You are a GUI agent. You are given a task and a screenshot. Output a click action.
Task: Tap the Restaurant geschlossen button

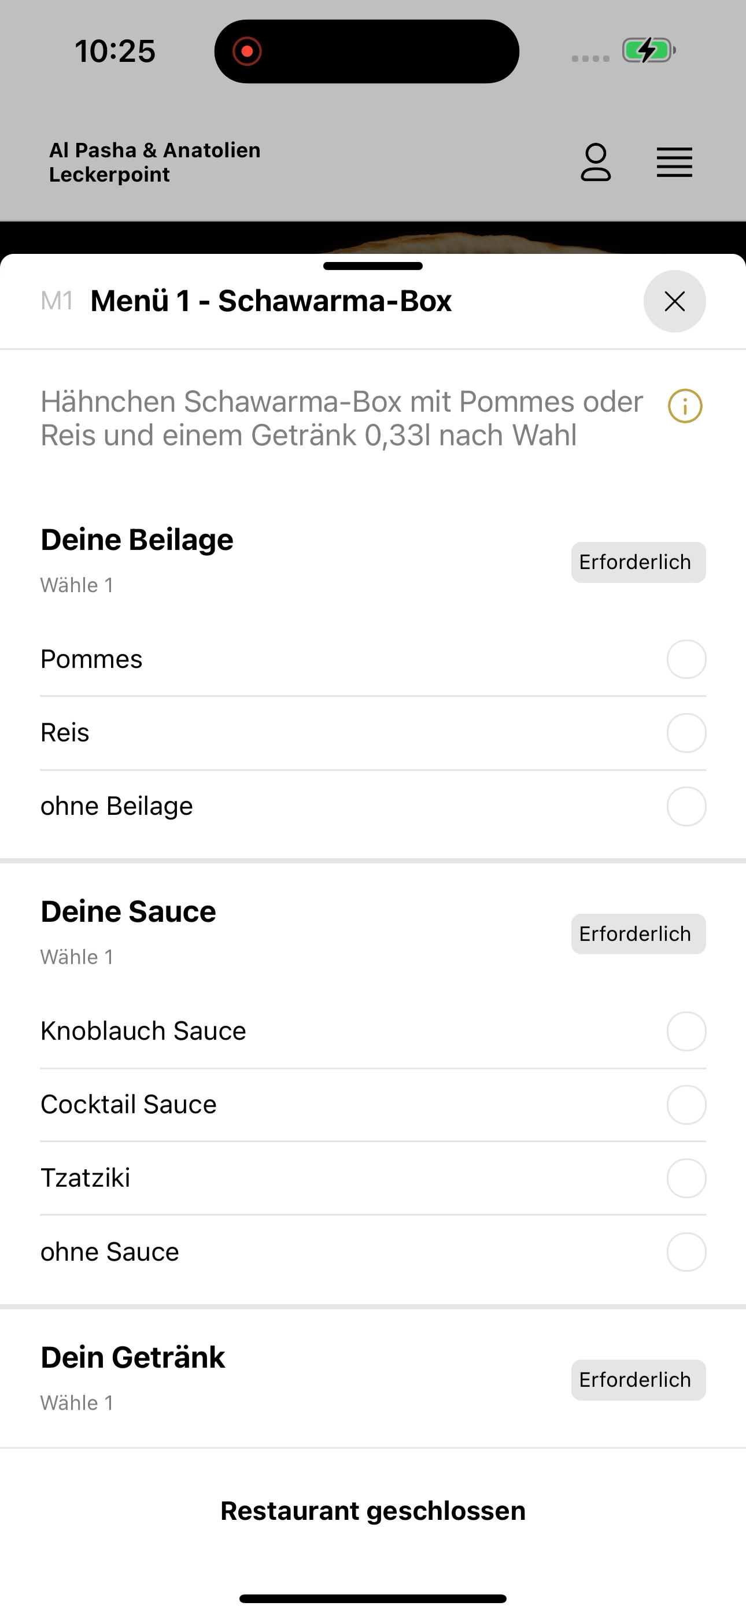pyautogui.click(x=373, y=1510)
